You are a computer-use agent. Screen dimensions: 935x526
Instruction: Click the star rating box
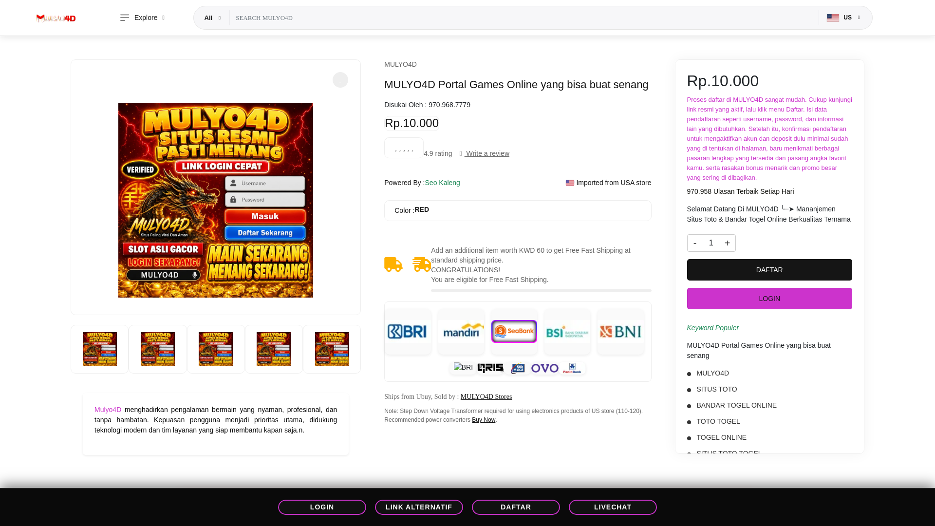click(x=404, y=148)
